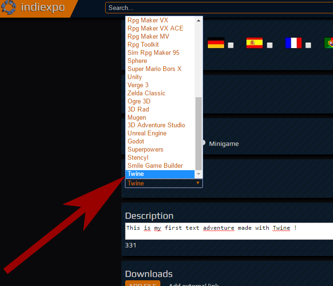Select Super Mario Bors X option

(x=160, y=69)
